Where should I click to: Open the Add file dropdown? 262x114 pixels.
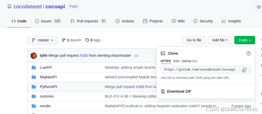pyautogui.click(x=220, y=40)
